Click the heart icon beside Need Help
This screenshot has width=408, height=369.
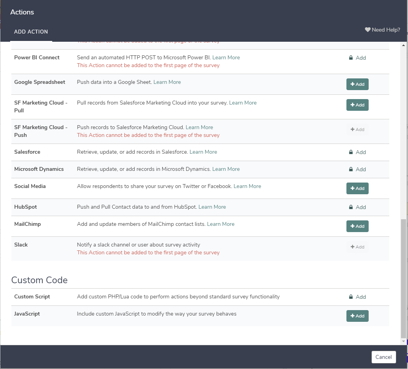pos(367,29)
